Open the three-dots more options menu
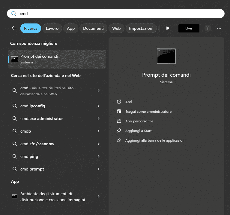 coord(219,28)
